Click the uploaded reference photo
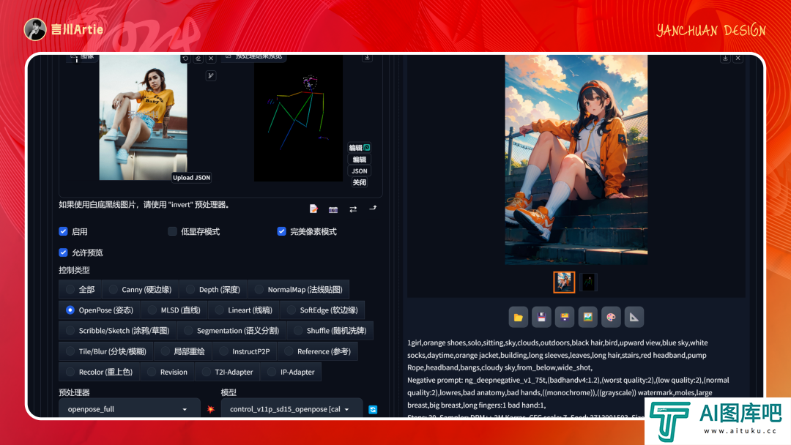Viewport: 791px width, 445px height. point(144,117)
